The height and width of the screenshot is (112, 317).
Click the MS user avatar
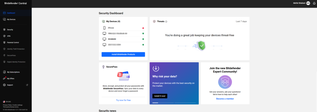308,3
